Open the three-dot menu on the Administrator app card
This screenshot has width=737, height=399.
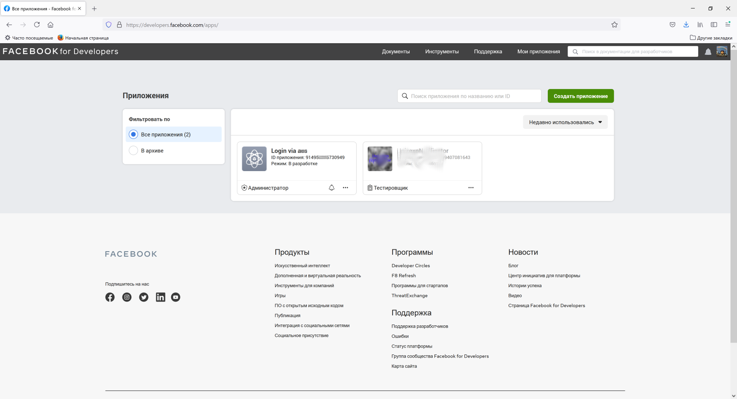click(346, 188)
